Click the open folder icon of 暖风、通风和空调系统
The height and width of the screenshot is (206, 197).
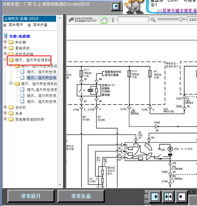click(11, 60)
